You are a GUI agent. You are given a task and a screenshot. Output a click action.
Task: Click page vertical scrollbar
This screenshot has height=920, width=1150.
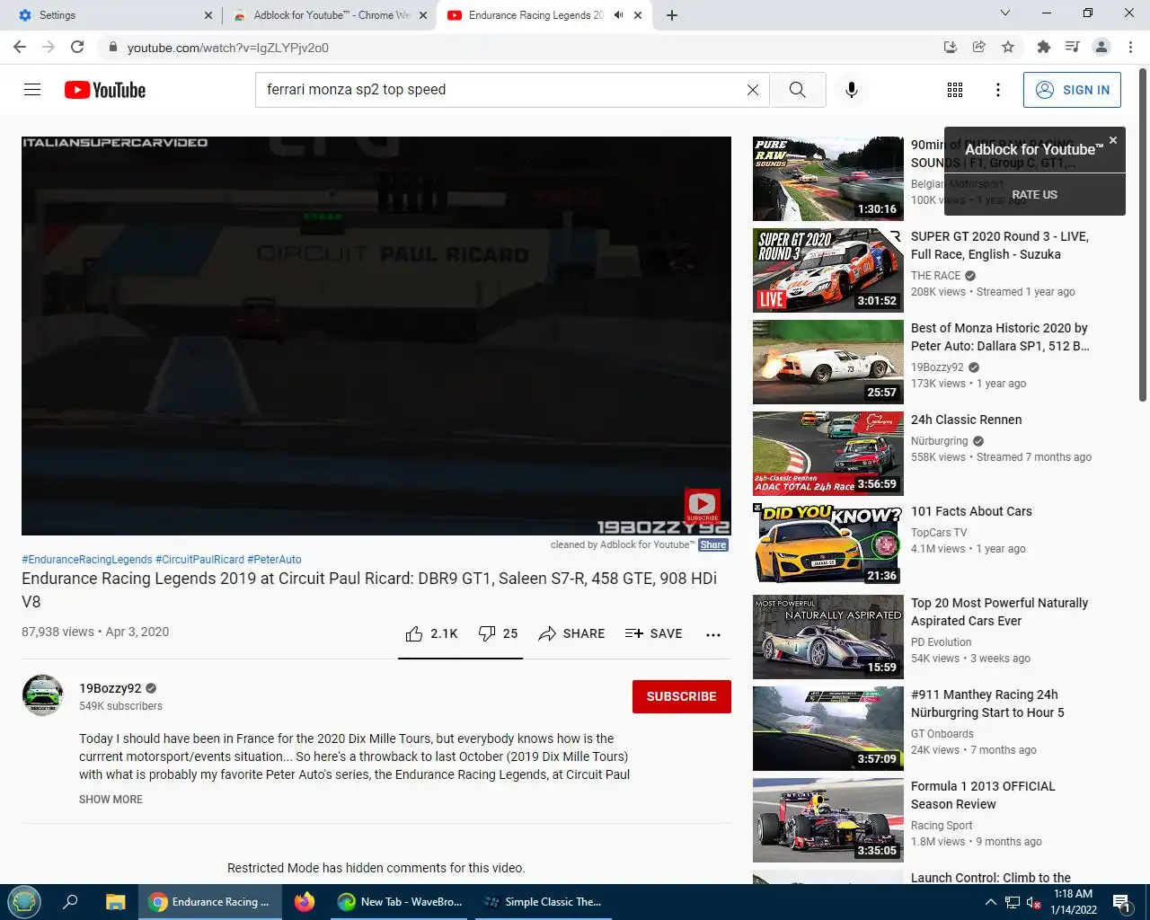[1143, 234]
